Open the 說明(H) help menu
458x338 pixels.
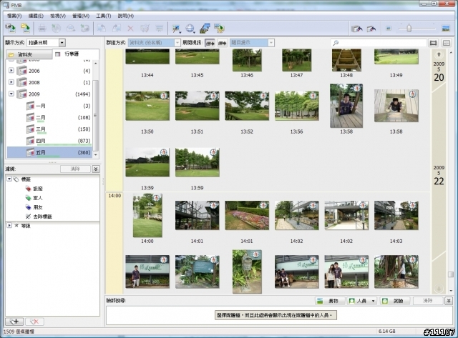[x=126, y=16]
